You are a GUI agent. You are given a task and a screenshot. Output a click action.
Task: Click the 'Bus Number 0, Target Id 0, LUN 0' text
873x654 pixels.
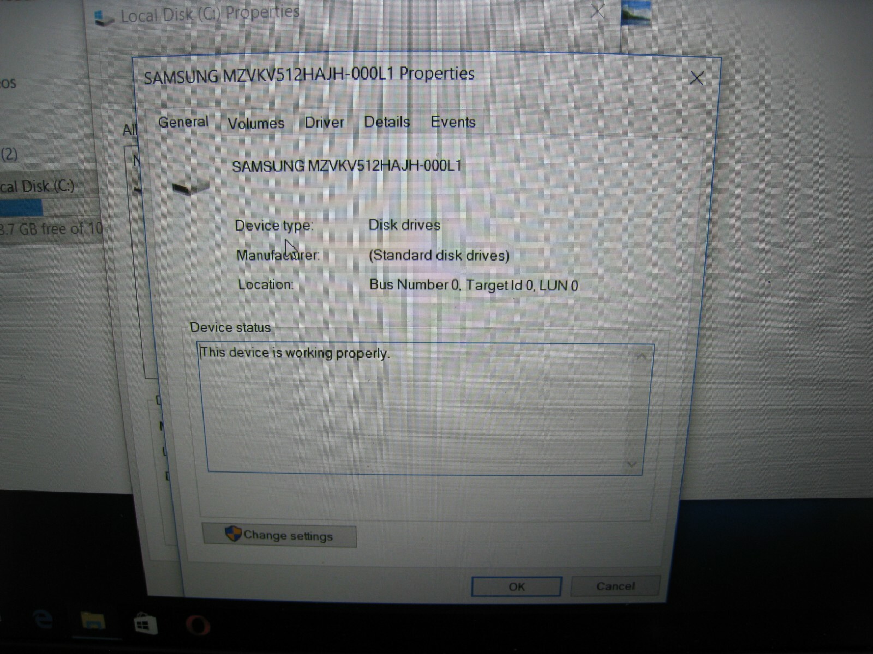(474, 285)
